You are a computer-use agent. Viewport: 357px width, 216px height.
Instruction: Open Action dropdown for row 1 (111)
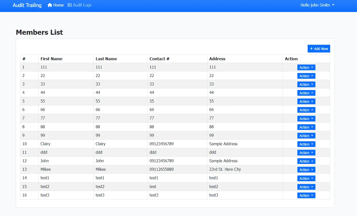coord(306,67)
